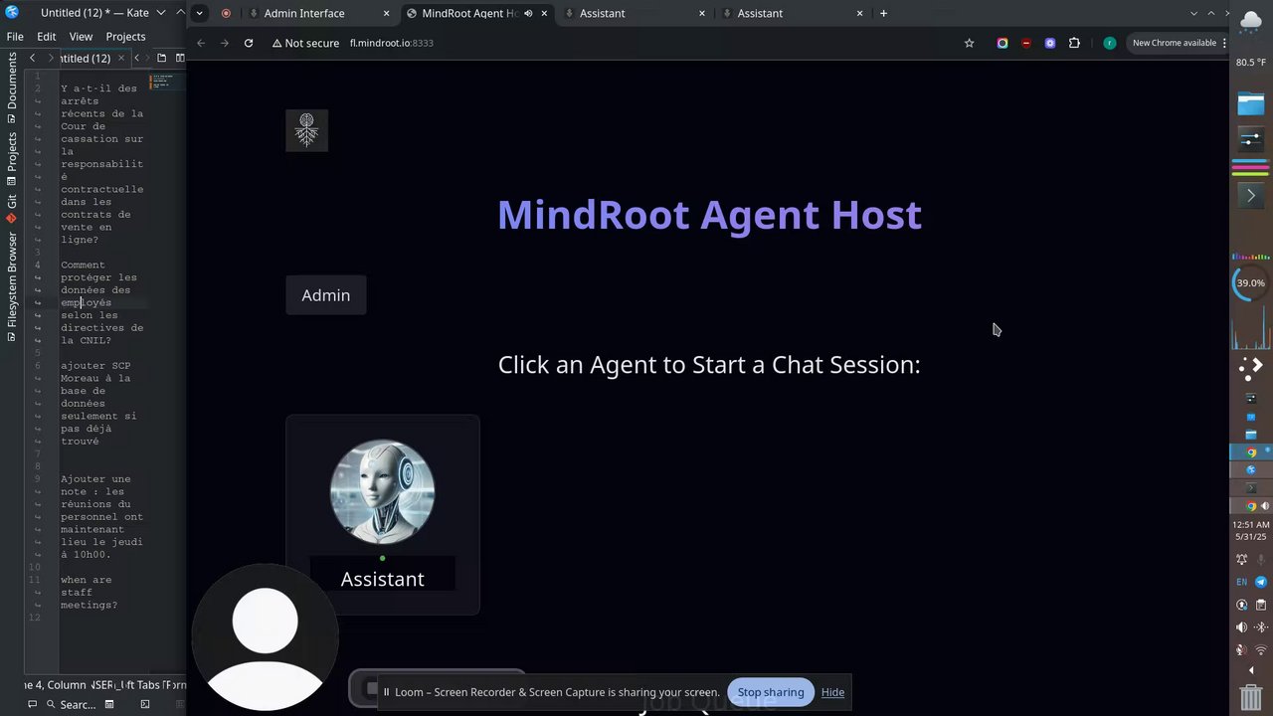The width and height of the screenshot is (1273, 716).
Task: Click the EN keyboard layout indicator
Action: [1241, 582]
